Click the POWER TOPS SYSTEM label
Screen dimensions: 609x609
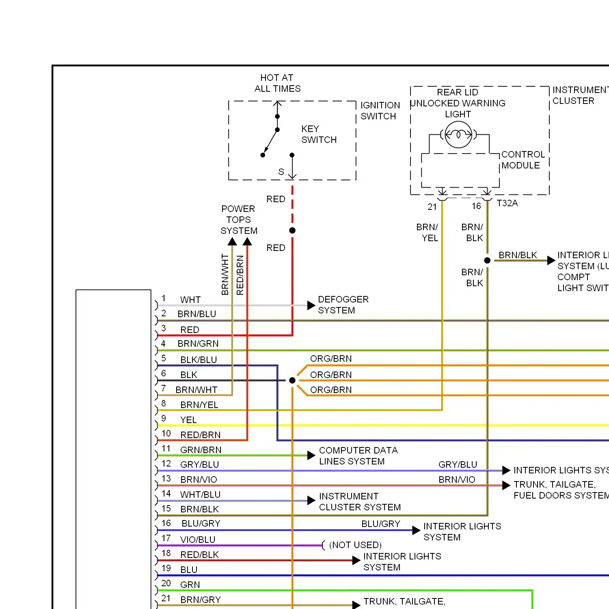coord(239,220)
